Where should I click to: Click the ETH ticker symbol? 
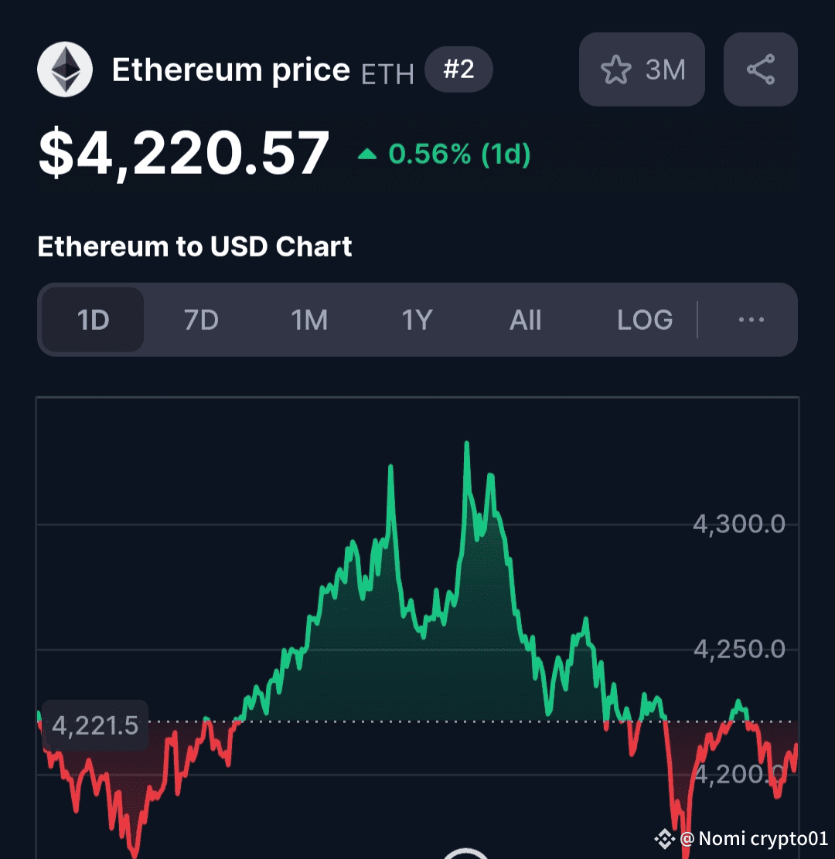[x=387, y=74]
